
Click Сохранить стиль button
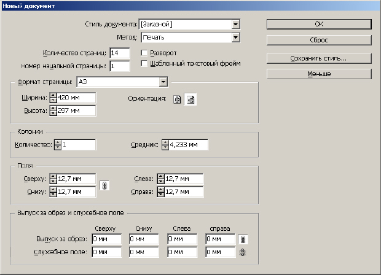[x=319, y=58]
